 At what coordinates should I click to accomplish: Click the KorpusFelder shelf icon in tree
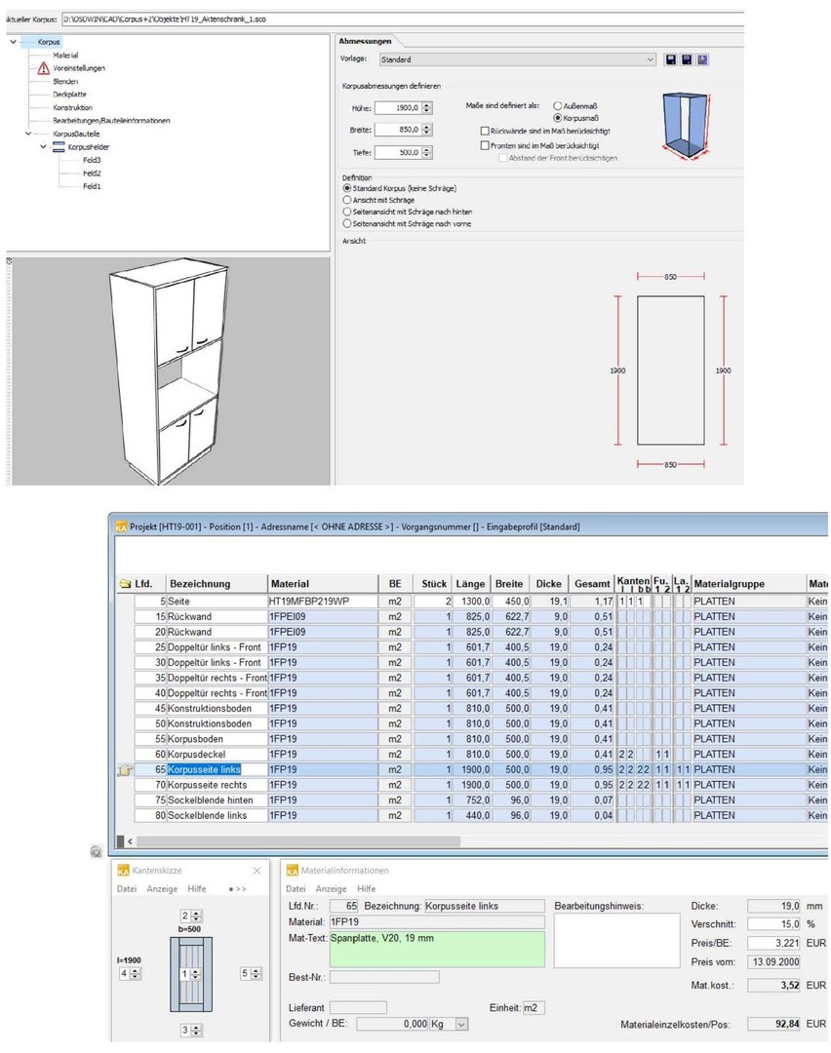[x=59, y=147]
